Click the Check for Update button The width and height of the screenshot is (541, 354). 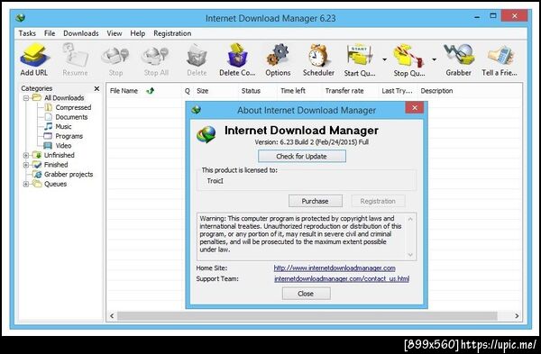coord(302,156)
